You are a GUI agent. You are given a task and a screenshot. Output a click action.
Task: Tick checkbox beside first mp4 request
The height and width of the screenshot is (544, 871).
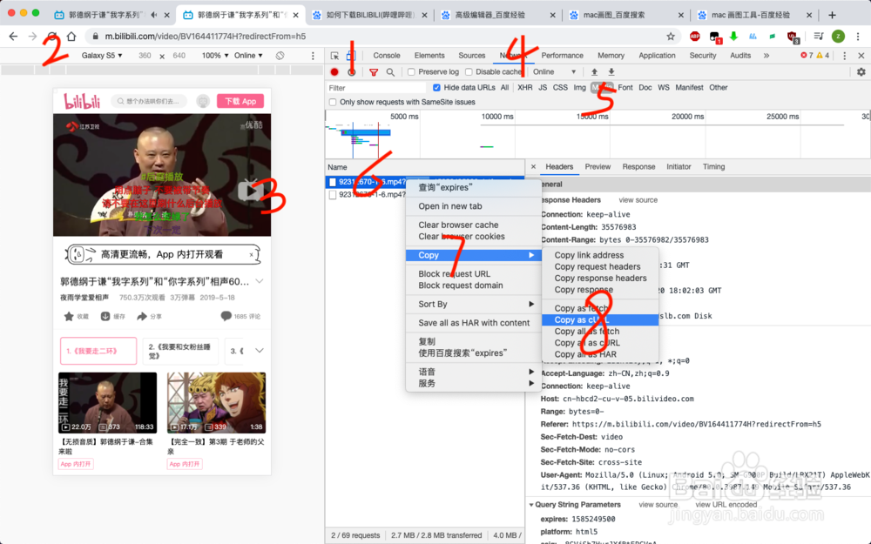point(332,182)
